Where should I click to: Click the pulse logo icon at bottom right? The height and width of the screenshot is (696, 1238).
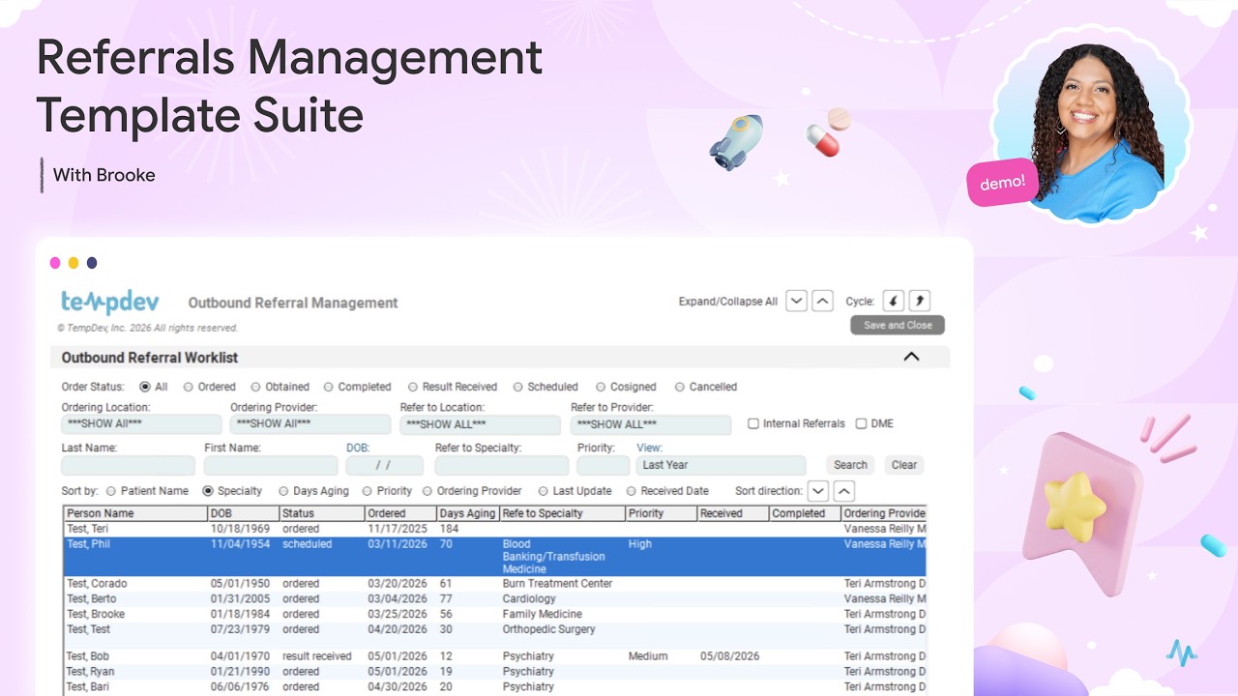coord(1181,652)
